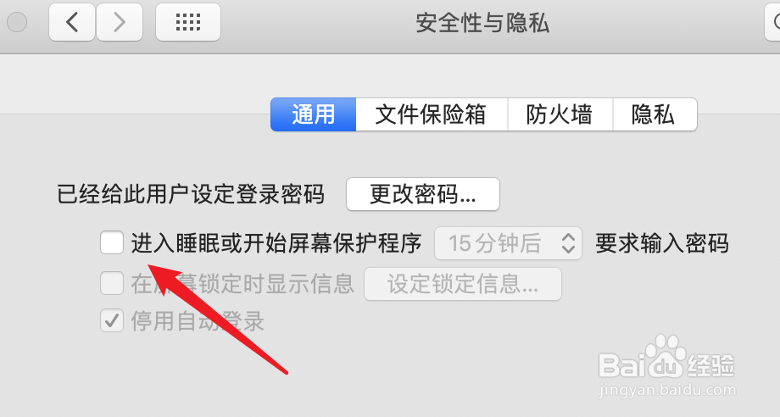Click the gray window close button
This screenshot has height=417, width=780.
point(17,22)
